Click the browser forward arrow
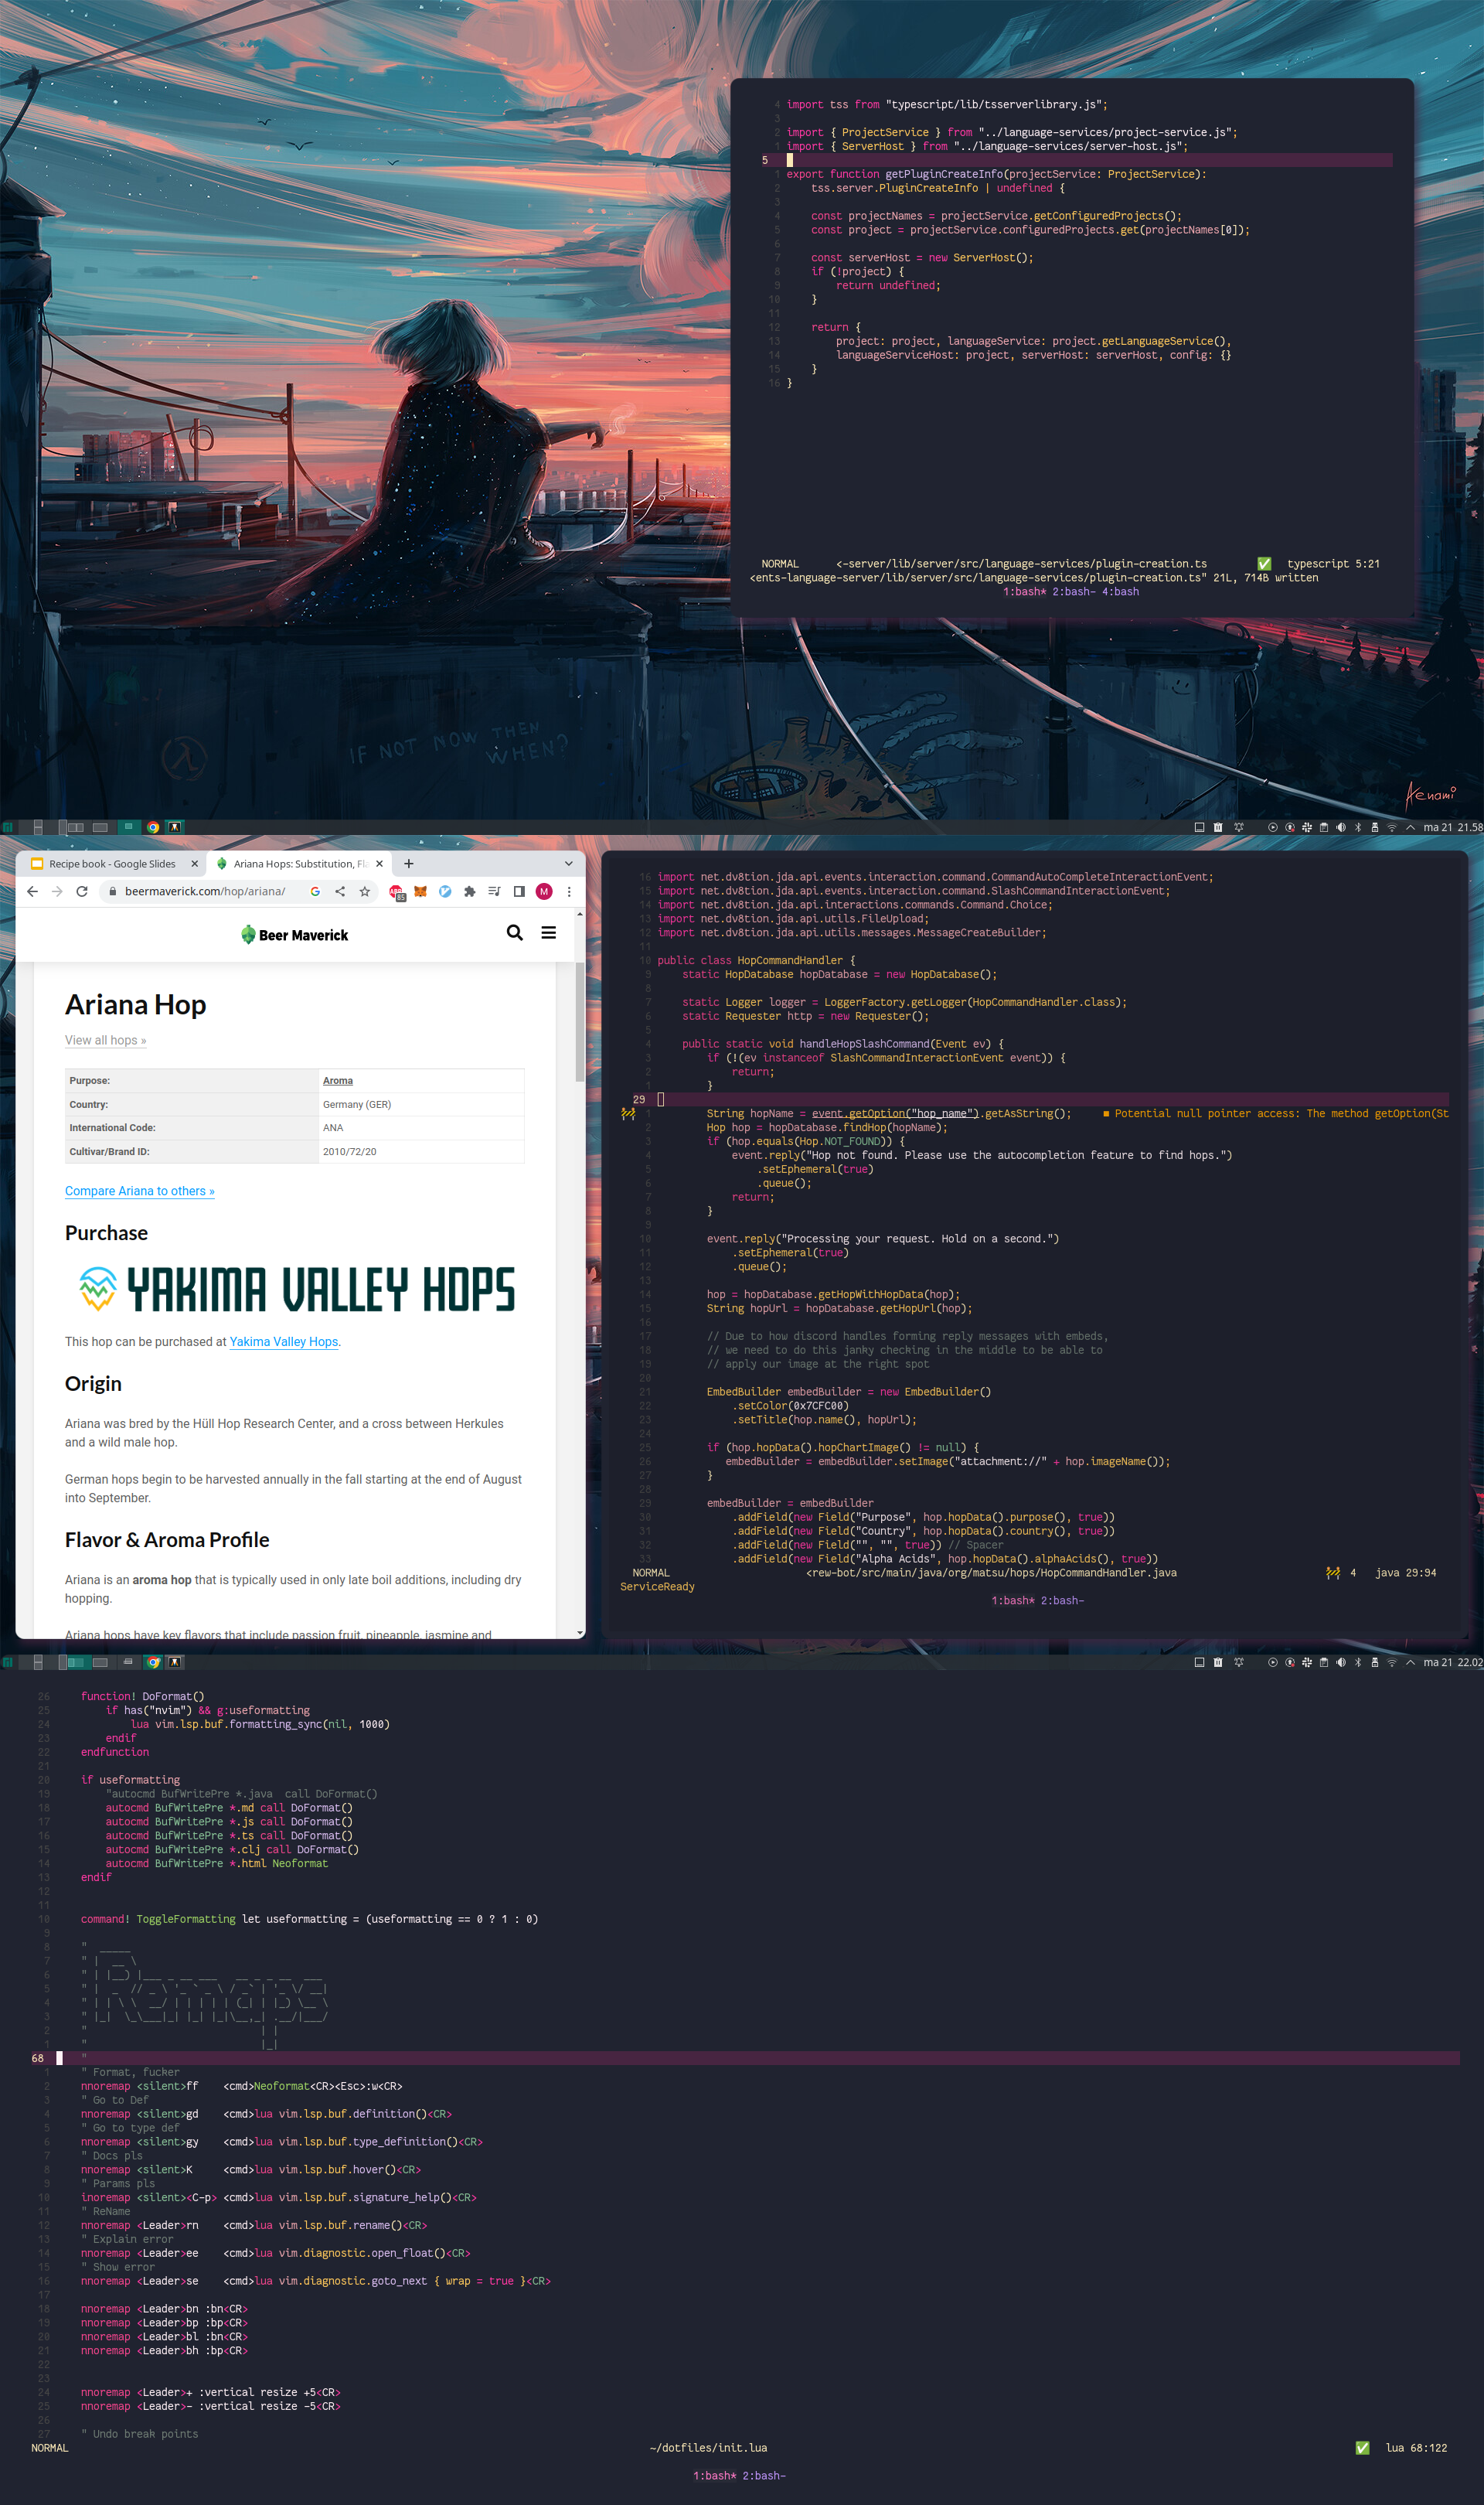 click(57, 891)
